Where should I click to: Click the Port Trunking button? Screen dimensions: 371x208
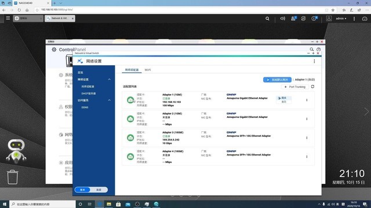[295, 87]
